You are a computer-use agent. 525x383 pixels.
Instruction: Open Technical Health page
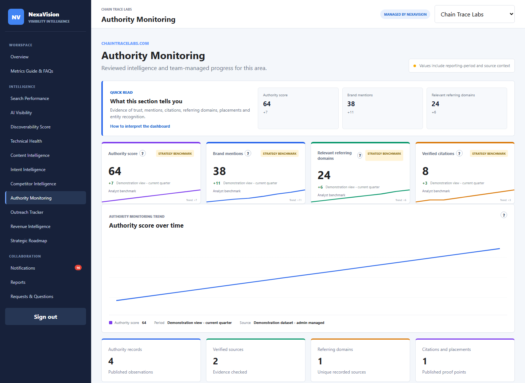(x=46, y=141)
